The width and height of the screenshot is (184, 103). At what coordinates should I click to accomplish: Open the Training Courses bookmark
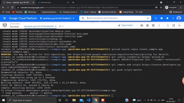coord(69,12)
